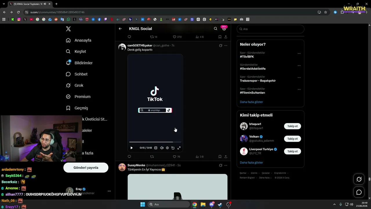Ask Grok about SussyMonke's post
The width and height of the screenshot is (371, 209).
pos(221,165)
